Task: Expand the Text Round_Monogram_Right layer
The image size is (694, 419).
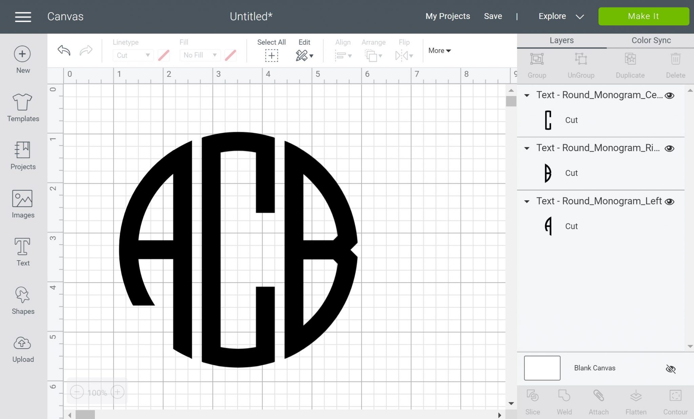Action: (527, 148)
